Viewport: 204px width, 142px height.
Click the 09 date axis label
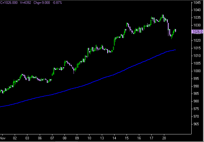[x=77, y=138]
